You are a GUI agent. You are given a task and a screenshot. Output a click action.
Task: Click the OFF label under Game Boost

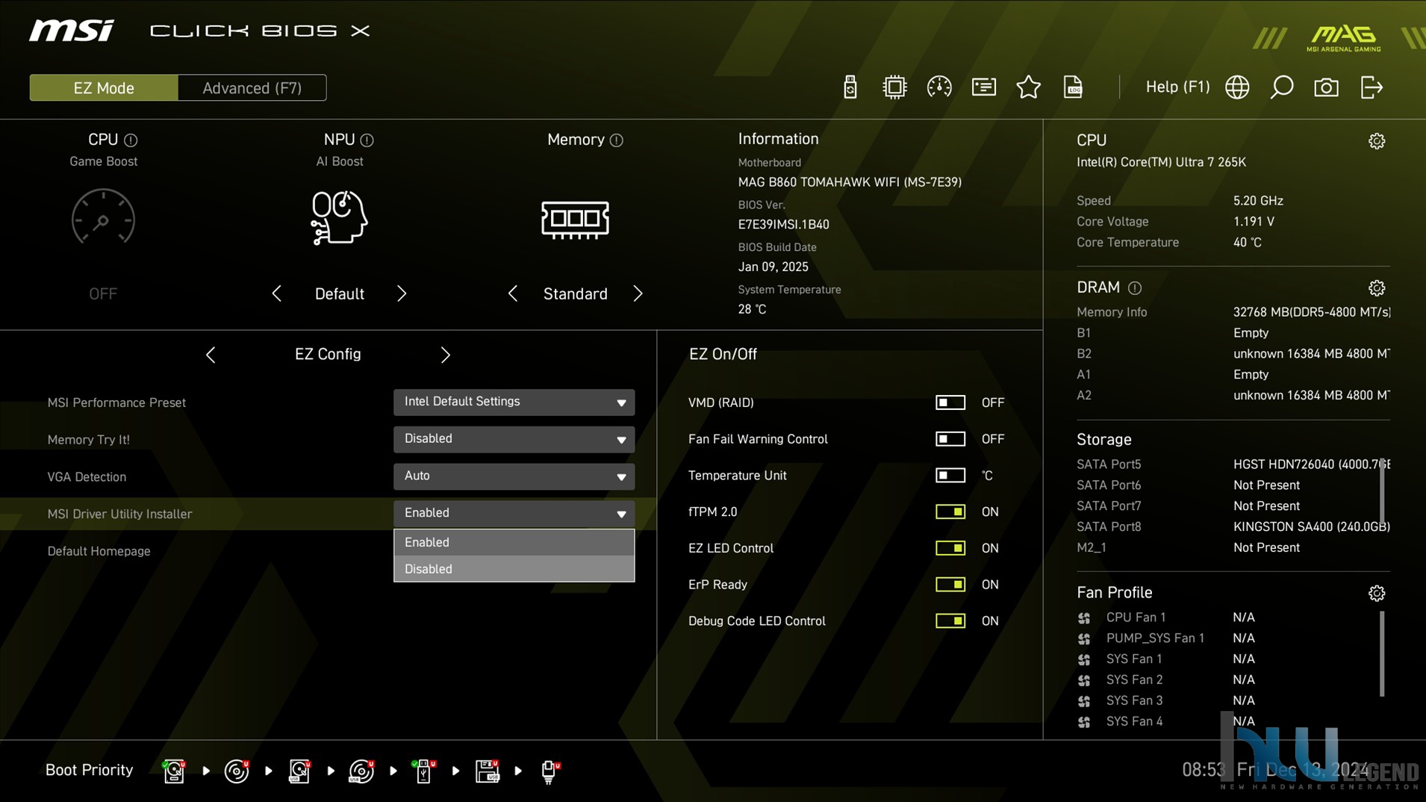pos(103,294)
